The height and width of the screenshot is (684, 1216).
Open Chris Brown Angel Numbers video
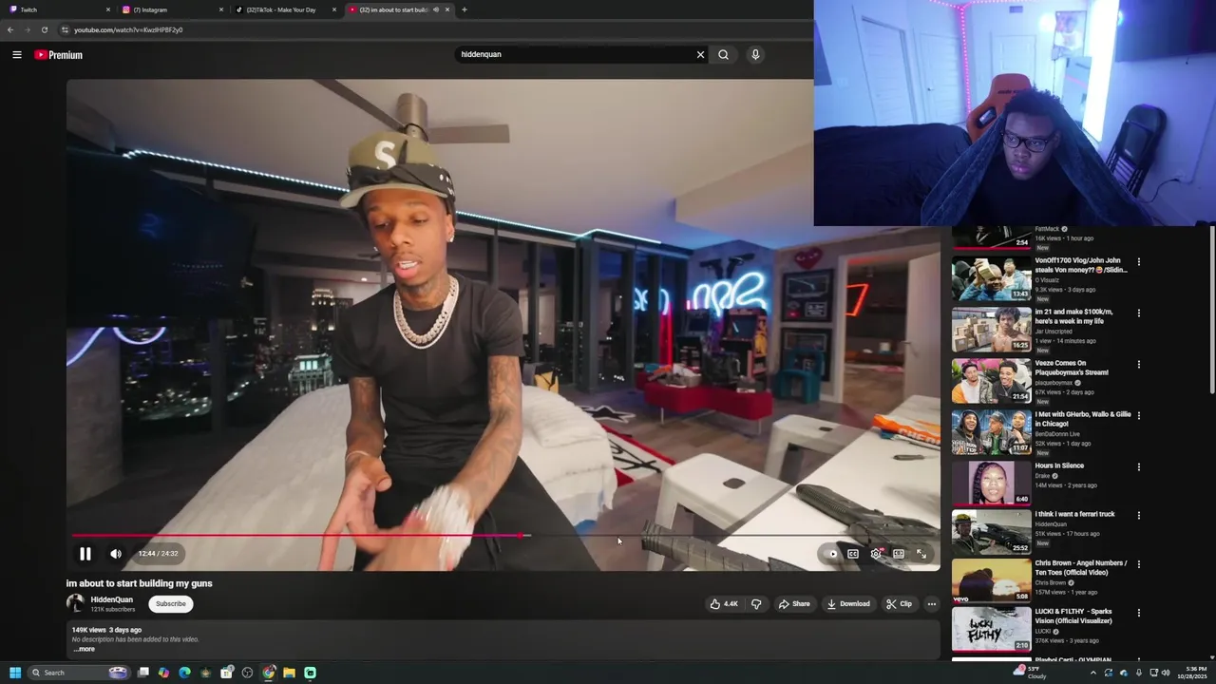991,580
